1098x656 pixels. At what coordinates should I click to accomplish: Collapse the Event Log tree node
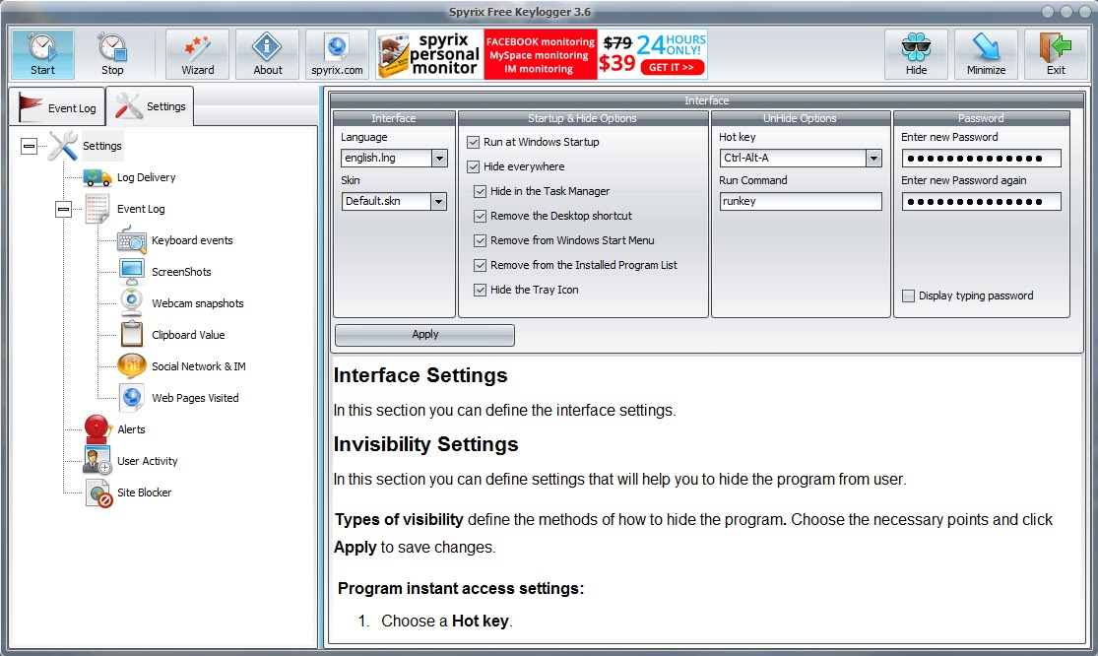[x=63, y=209]
